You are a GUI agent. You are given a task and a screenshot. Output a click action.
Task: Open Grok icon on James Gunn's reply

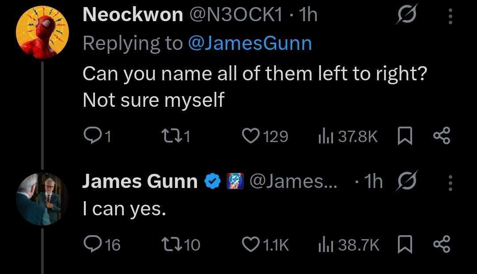pos(405,182)
